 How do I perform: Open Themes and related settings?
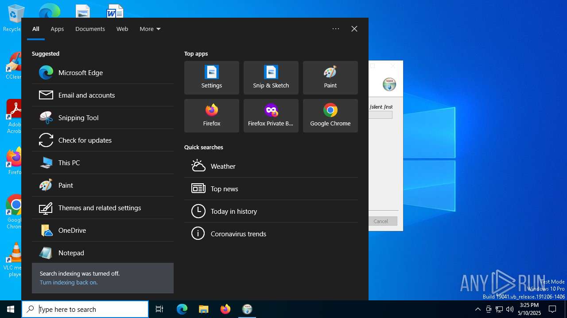tap(103, 208)
